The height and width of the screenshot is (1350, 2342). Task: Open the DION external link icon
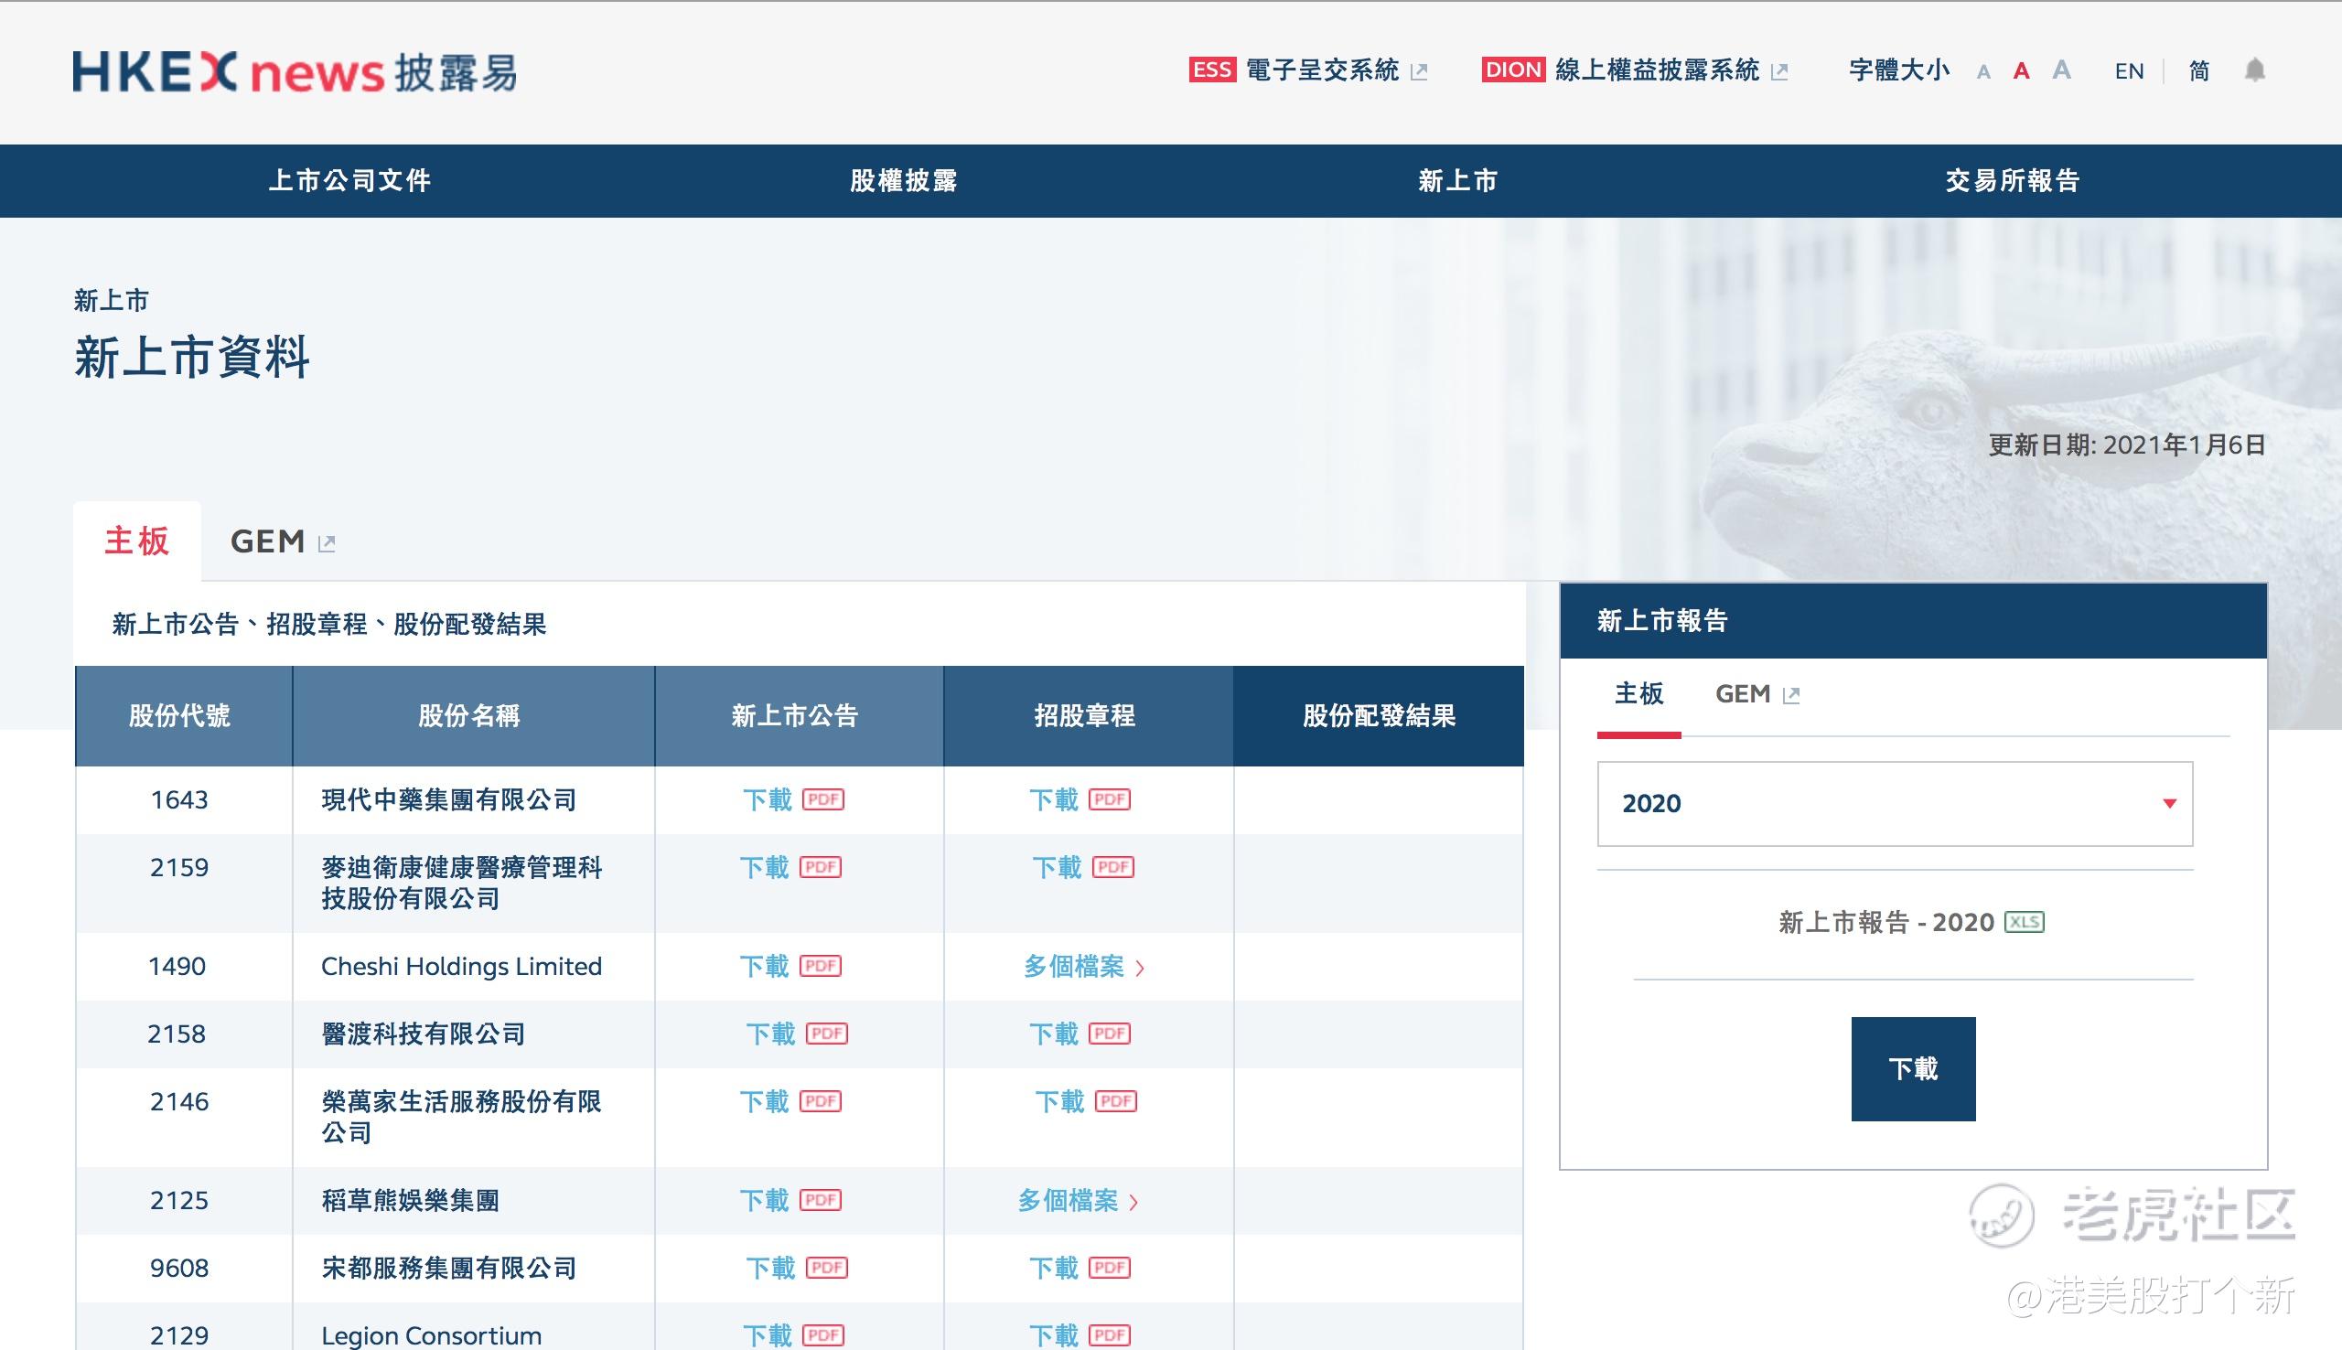[1778, 71]
